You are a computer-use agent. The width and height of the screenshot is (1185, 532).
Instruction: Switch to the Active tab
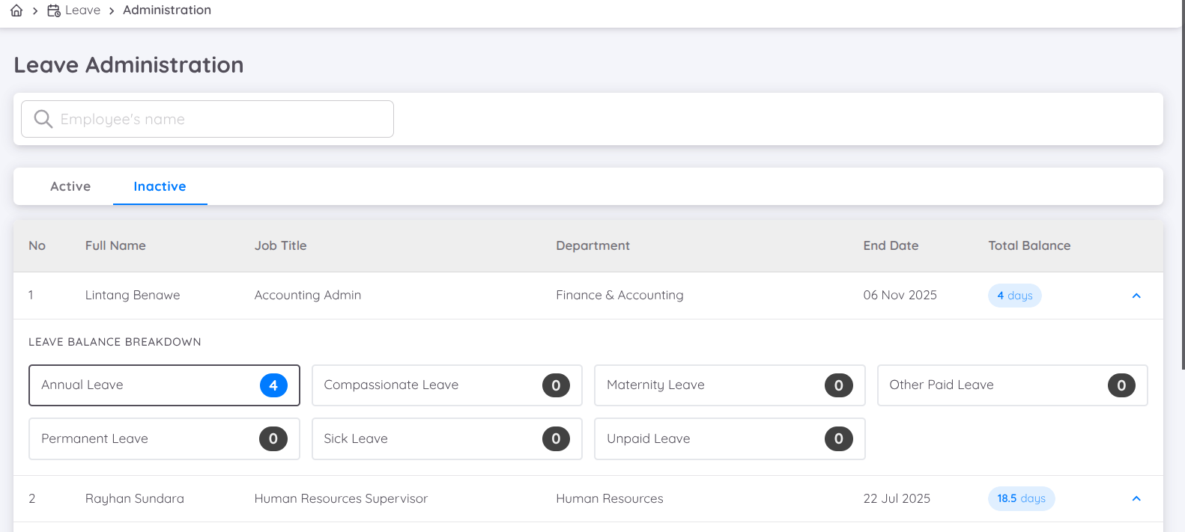tap(70, 186)
